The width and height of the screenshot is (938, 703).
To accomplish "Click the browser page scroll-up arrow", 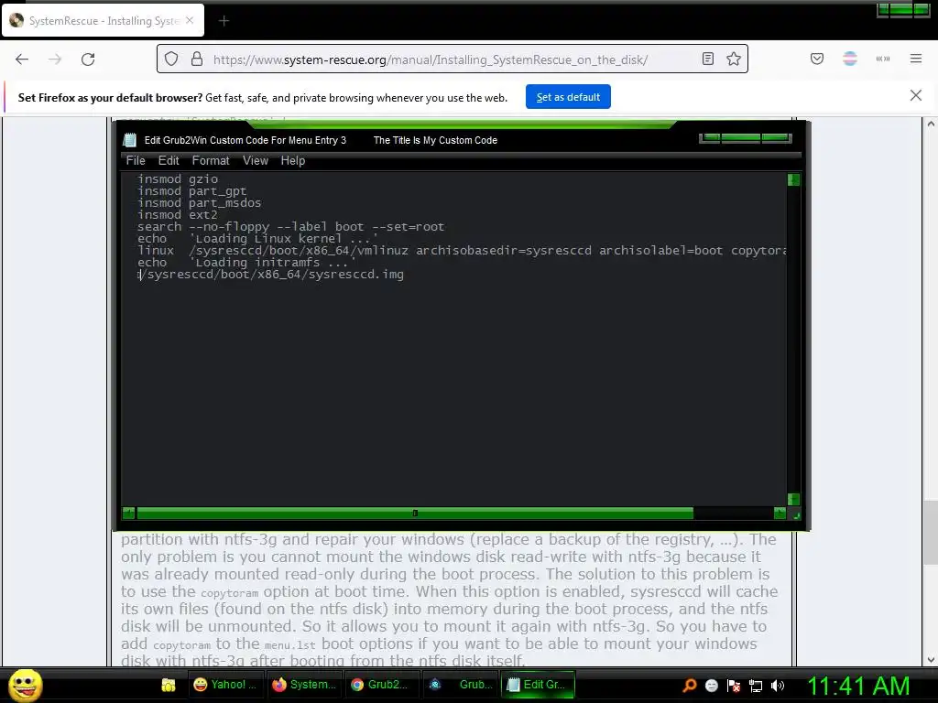I will pyautogui.click(x=931, y=124).
